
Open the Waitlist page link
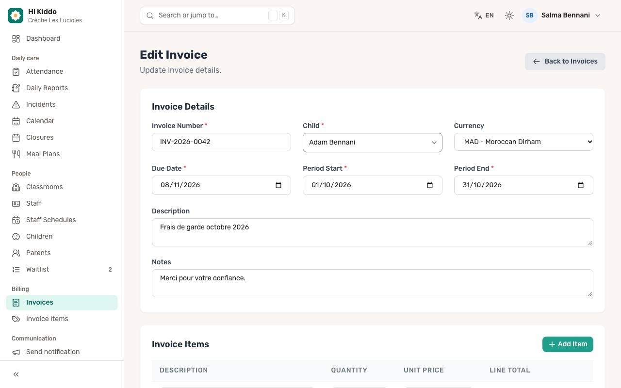[62, 269]
